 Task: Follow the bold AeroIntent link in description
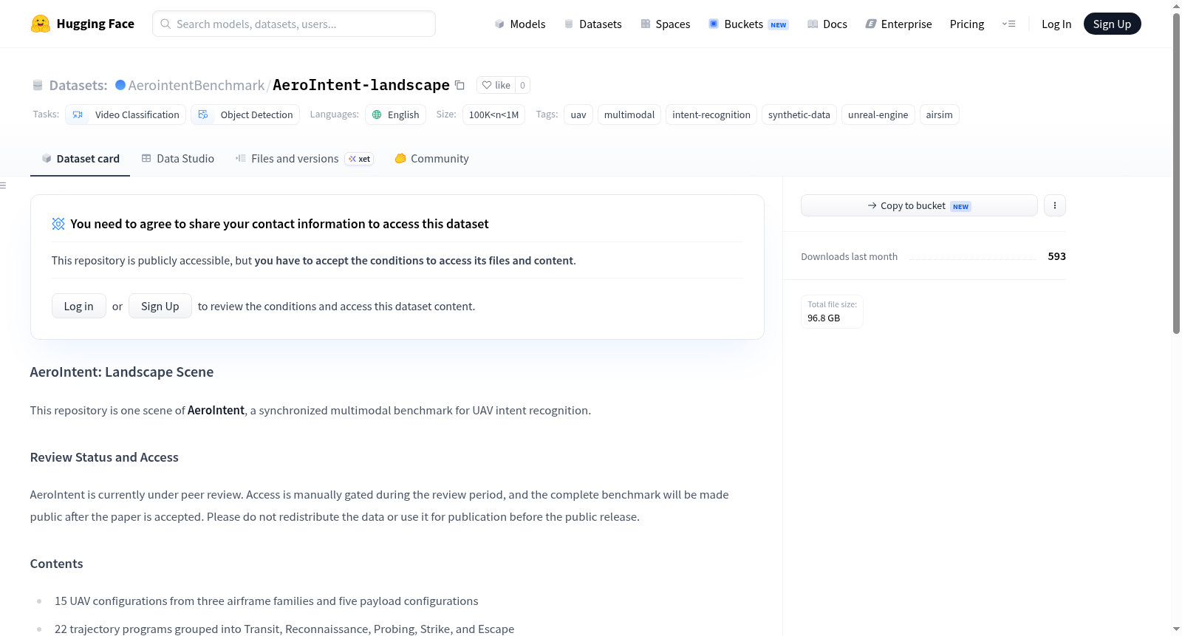(x=216, y=411)
